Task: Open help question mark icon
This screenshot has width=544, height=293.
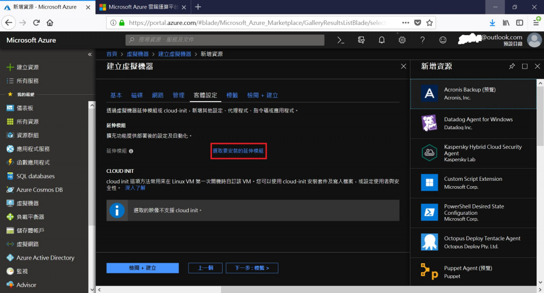Action: 422,40
